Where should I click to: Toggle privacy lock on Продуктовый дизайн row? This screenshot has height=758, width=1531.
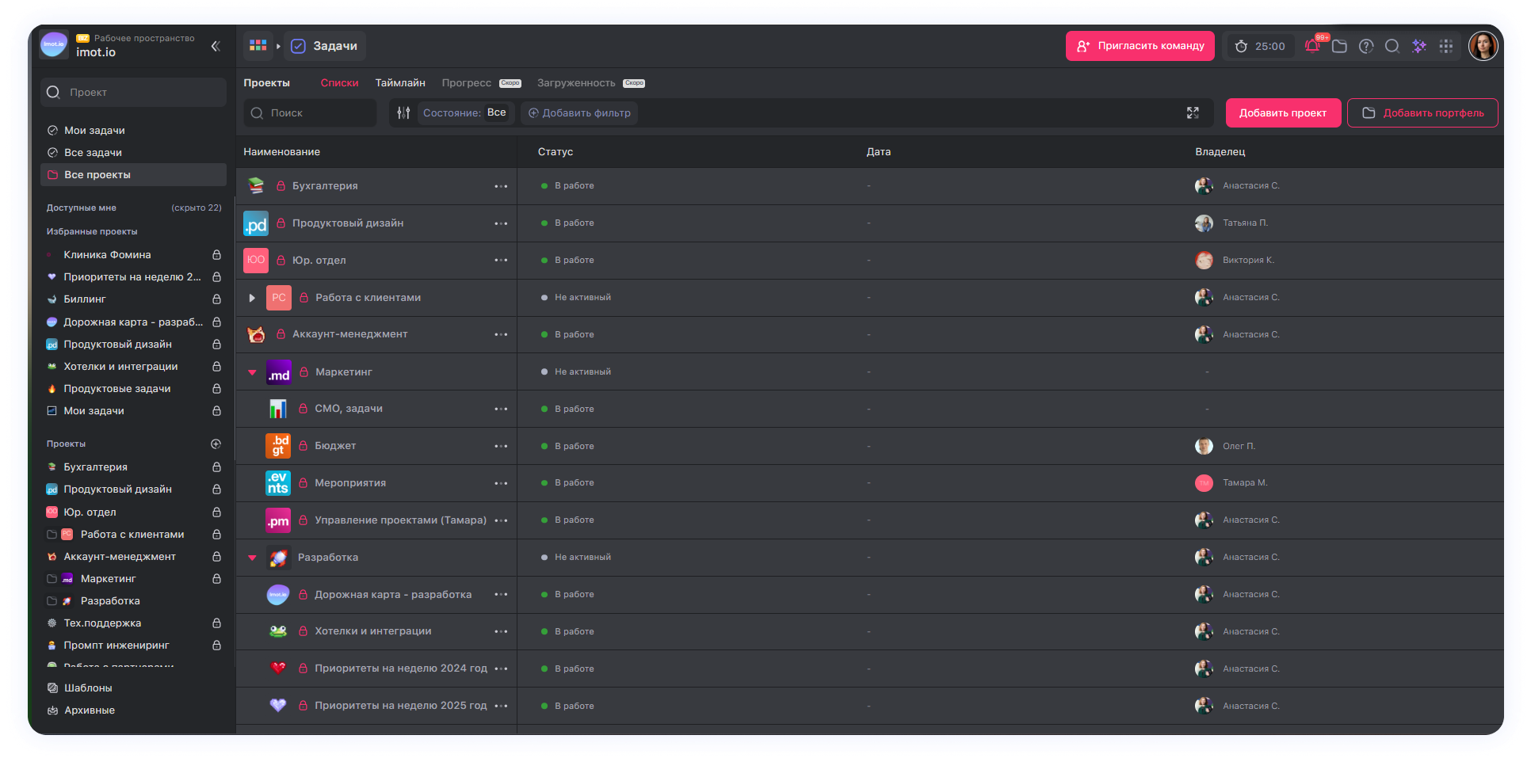coord(281,223)
